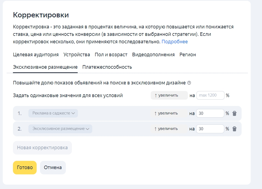This screenshot has height=189, width=262.
Task: Select the Эксклюзивное размещение tab
Action: tap(45, 67)
